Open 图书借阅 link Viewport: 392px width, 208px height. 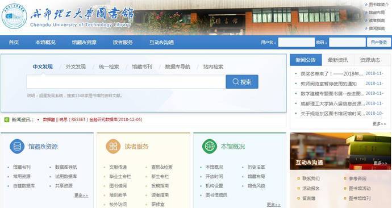click(118, 186)
